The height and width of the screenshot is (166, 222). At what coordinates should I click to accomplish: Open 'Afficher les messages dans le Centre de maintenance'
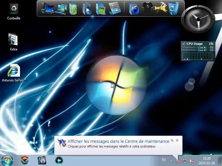point(118,141)
